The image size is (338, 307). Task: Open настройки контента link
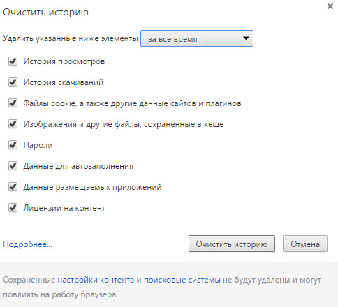[96, 280]
